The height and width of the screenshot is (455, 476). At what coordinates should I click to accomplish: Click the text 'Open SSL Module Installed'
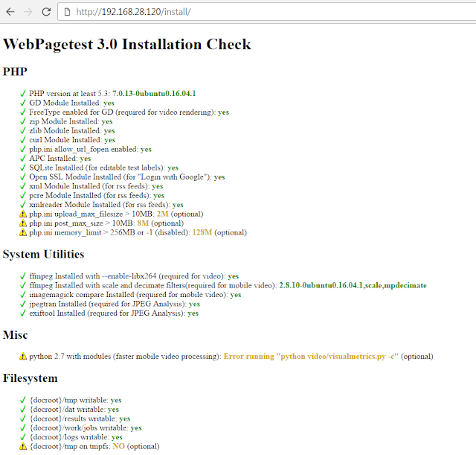(75, 176)
